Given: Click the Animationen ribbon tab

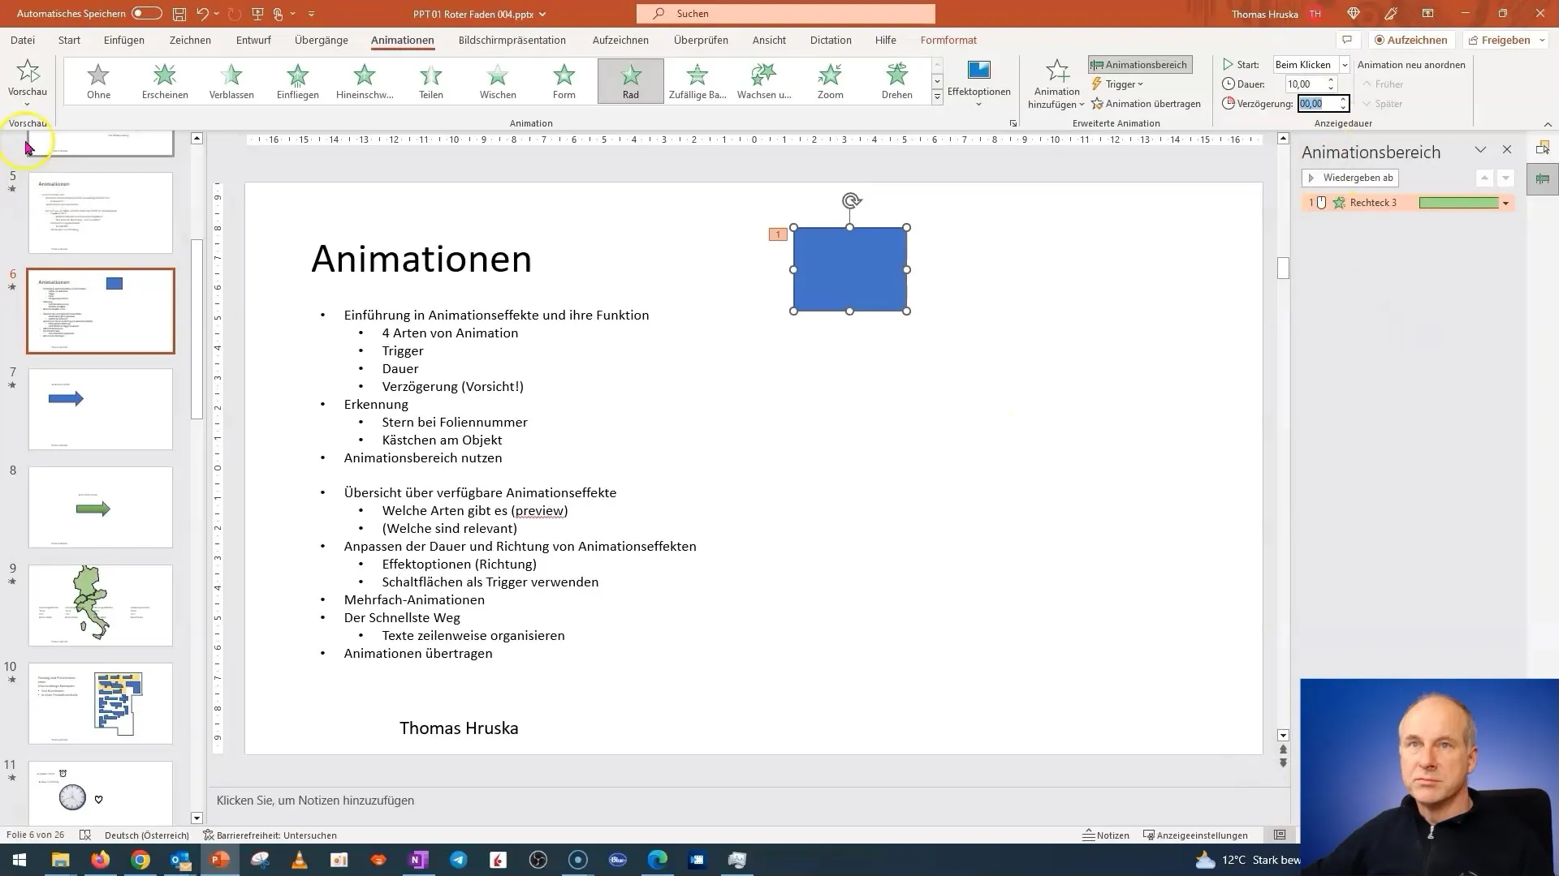Looking at the screenshot, I should click(404, 40).
